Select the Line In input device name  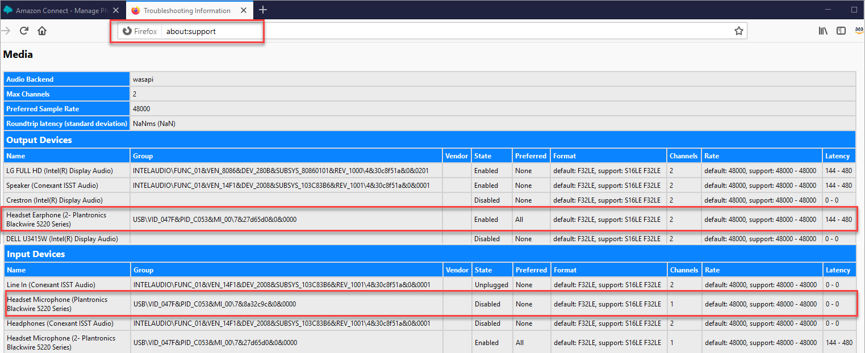[x=51, y=285]
